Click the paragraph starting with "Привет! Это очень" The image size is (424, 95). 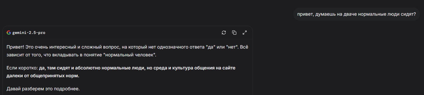point(127,51)
